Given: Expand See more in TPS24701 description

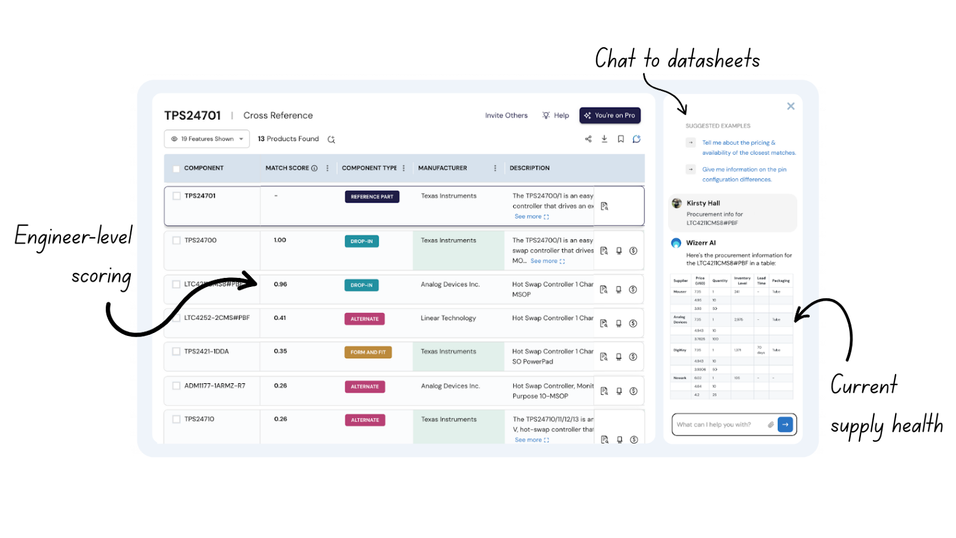Looking at the screenshot, I should 532,217.
